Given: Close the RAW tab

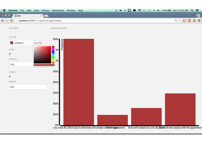Looking at the screenshot, I should click(x=41, y=16).
